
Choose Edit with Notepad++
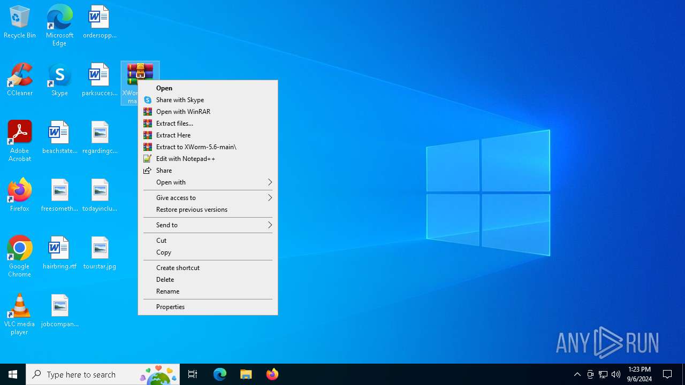tap(208, 159)
